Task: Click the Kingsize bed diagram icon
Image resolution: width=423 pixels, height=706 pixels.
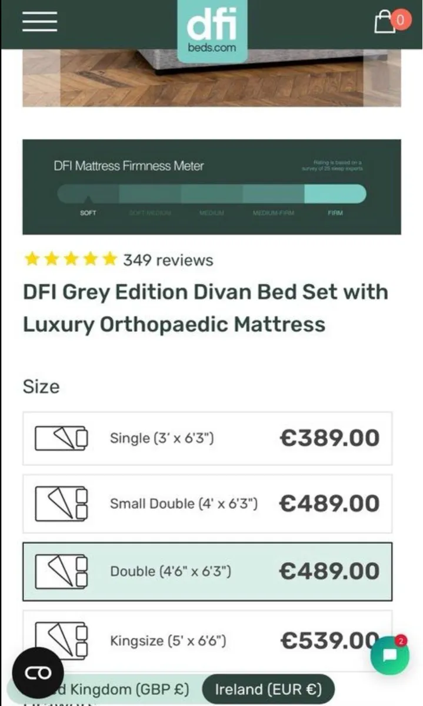Action: pos(61,641)
